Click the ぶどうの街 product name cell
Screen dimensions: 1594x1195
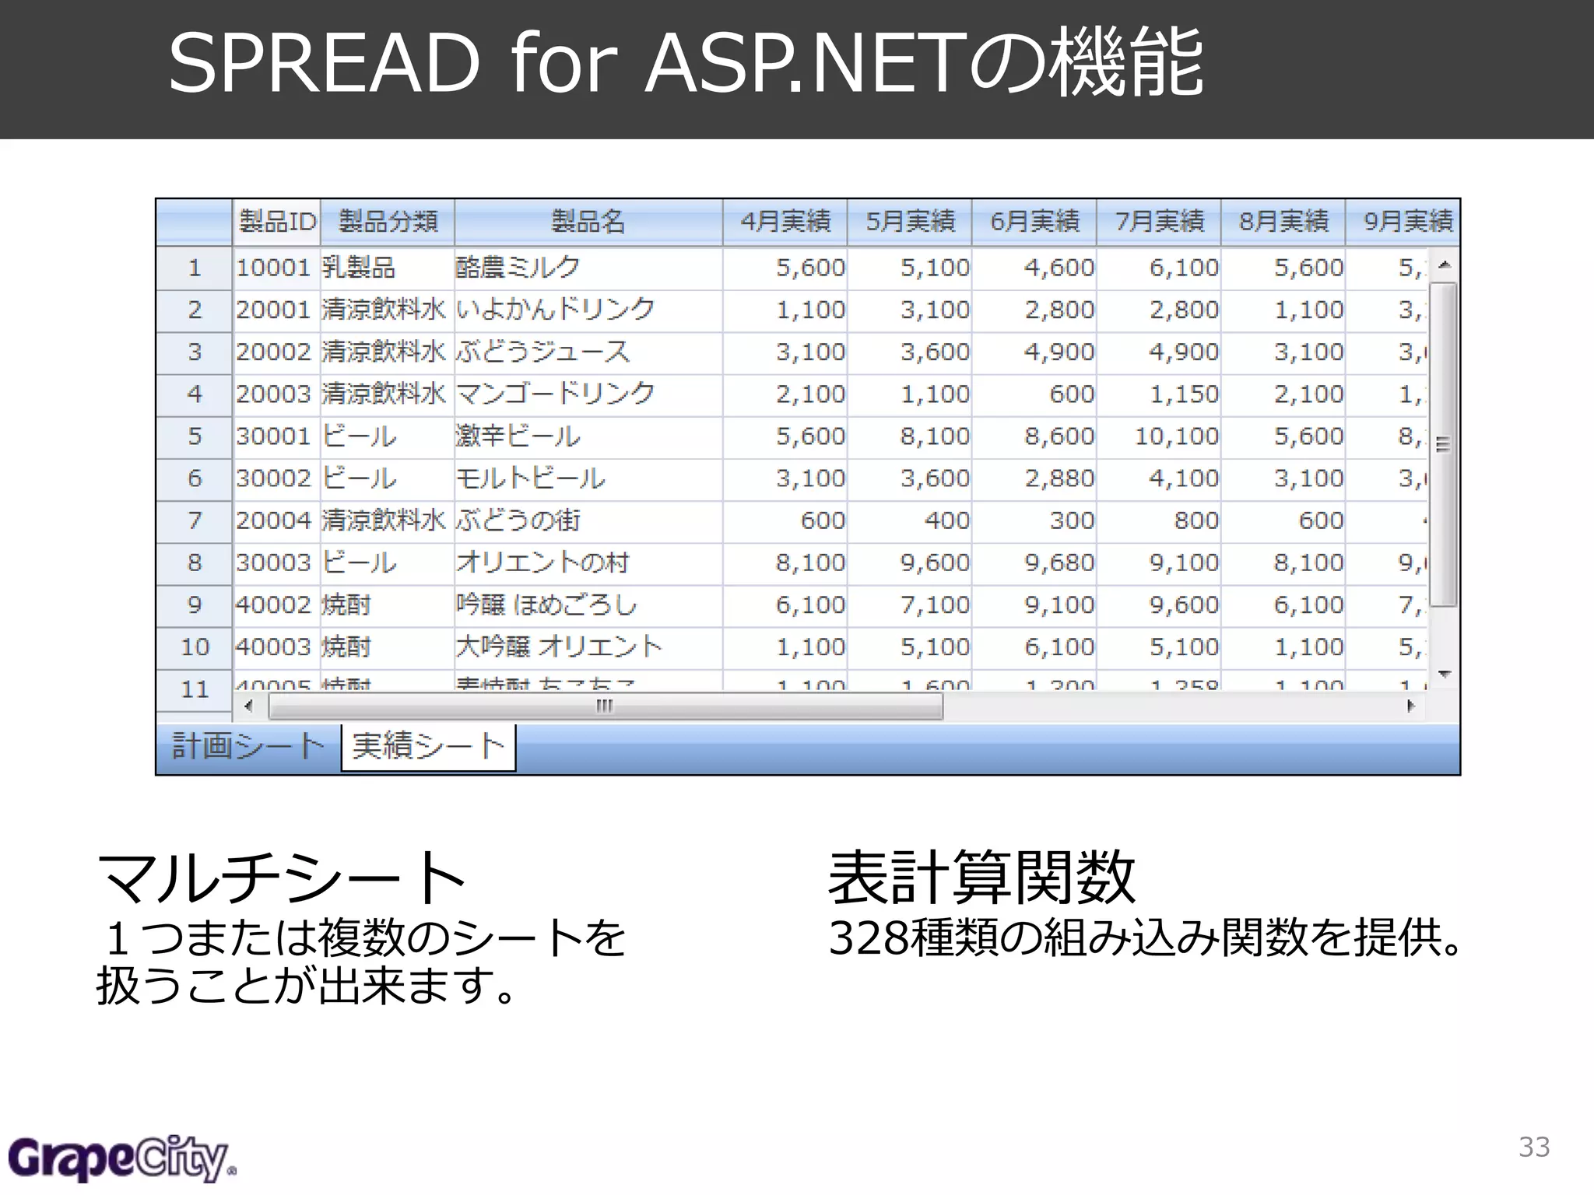pyautogui.click(x=588, y=520)
